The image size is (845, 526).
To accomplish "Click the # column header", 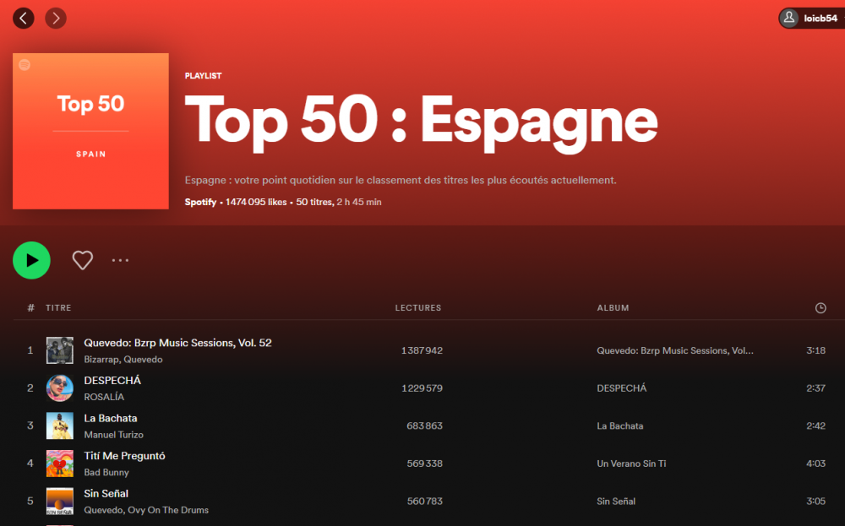I will click(30, 308).
